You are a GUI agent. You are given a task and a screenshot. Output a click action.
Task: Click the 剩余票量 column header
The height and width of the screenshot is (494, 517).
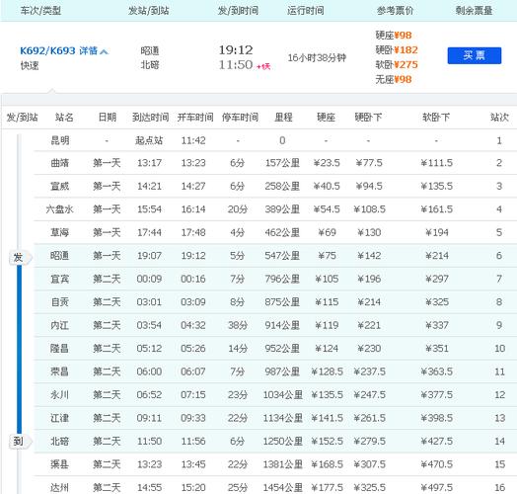coord(475,11)
